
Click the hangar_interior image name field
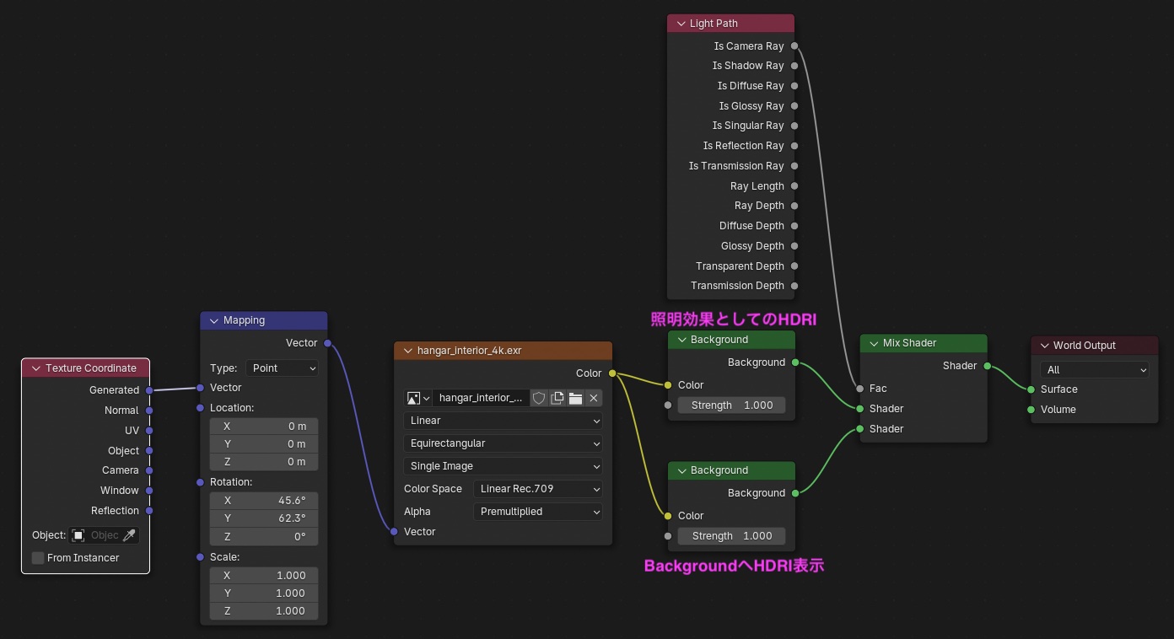[x=482, y=398]
